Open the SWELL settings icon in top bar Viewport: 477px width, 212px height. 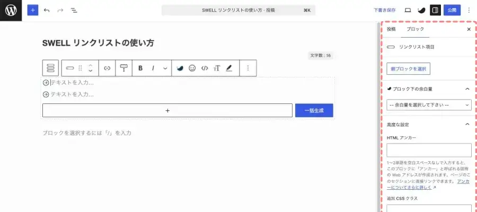click(421, 11)
